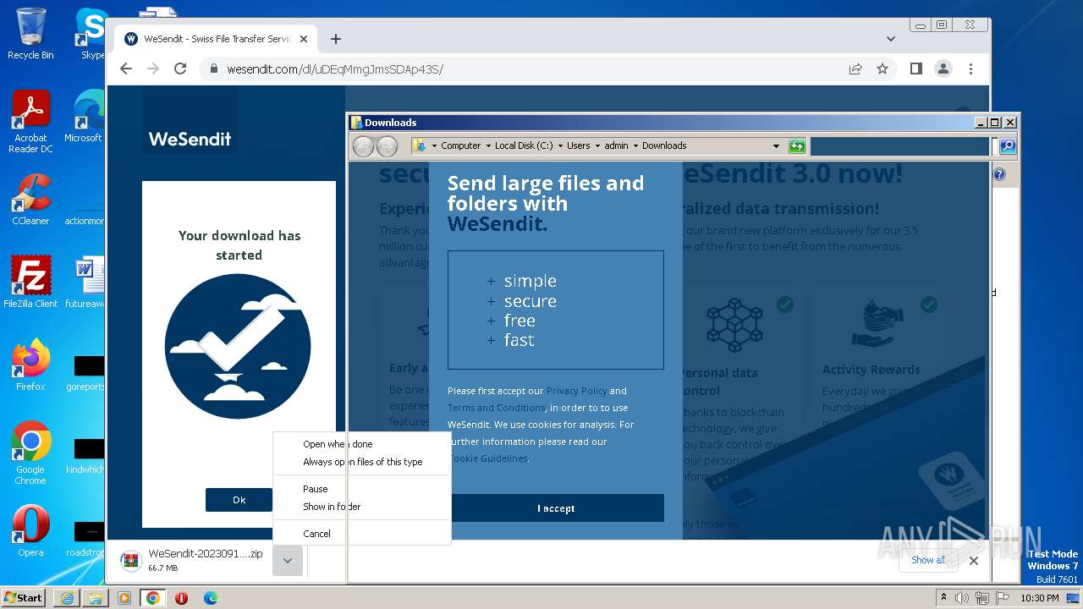Viewport: 1083px width, 609px height.
Task: Open the Start menu
Action: 23,597
